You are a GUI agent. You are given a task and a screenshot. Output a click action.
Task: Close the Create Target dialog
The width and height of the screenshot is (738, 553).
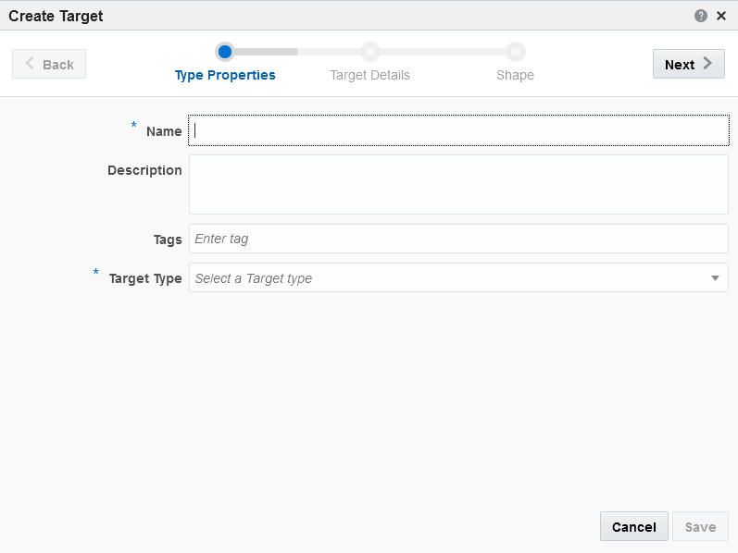(x=721, y=16)
